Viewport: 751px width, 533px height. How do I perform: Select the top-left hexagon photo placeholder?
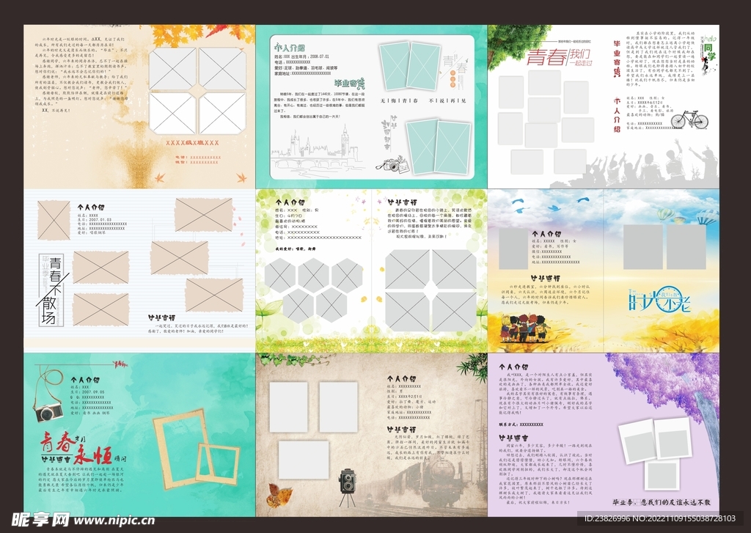pos(279,276)
